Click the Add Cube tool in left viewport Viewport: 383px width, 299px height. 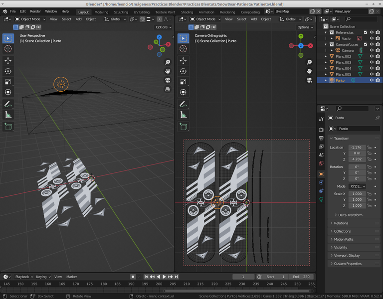click(x=8, y=127)
